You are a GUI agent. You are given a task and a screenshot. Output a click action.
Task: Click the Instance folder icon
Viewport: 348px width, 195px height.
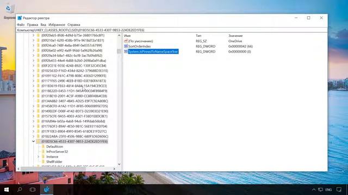click(43, 157)
